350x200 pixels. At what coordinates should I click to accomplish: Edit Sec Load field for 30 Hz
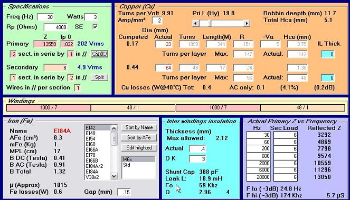point(286,135)
